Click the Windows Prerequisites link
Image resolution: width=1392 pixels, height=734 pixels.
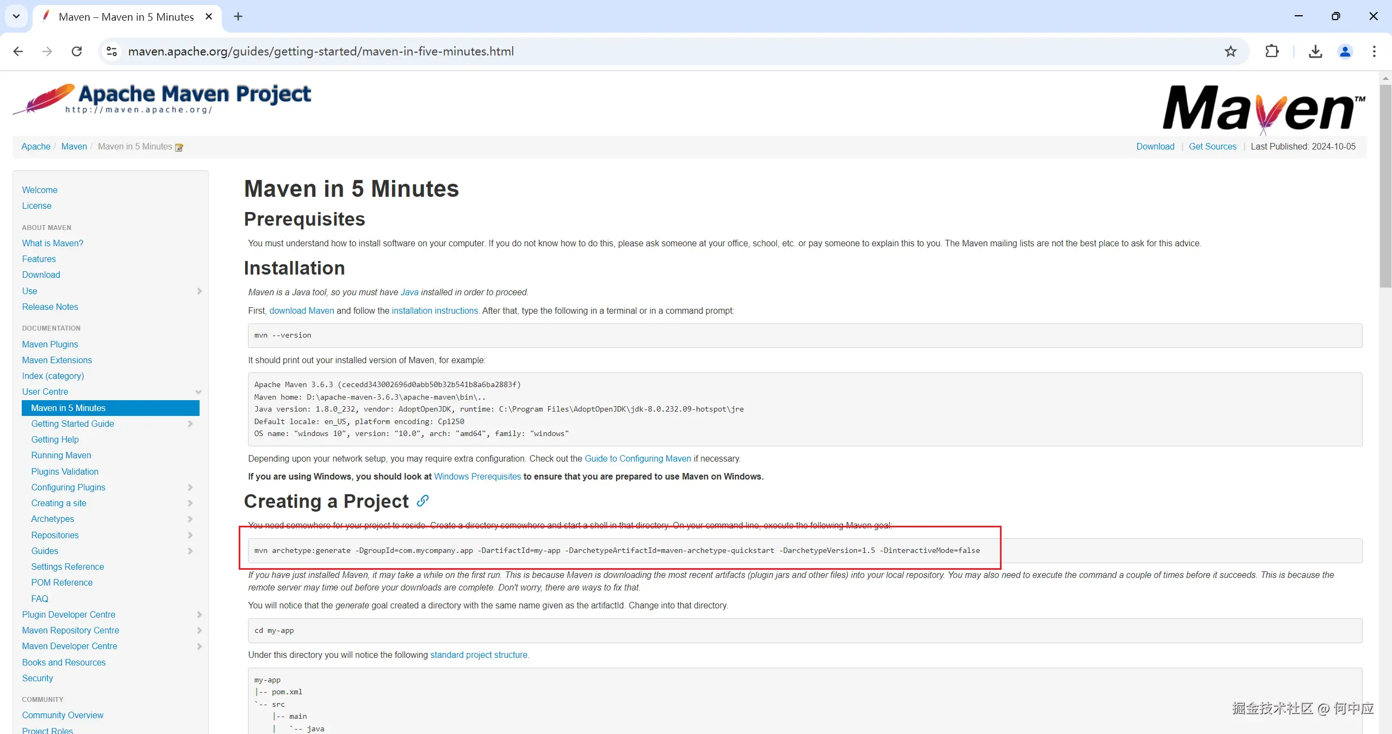click(x=477, y=476)
